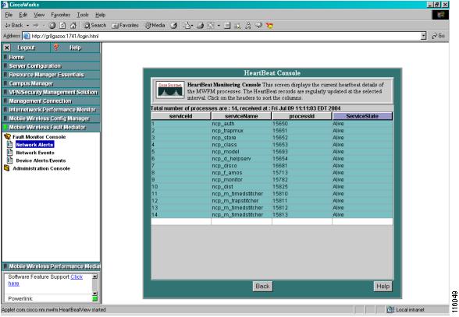The image size is (459, 317).
Task: Expand the Server Configuration drawer
Action: pyautogui.click(x=51, y=66)
